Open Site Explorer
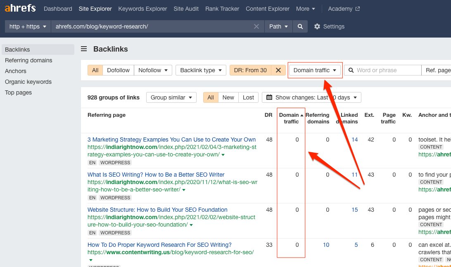Viewport: 451px width, 267px height. point(95,9)
